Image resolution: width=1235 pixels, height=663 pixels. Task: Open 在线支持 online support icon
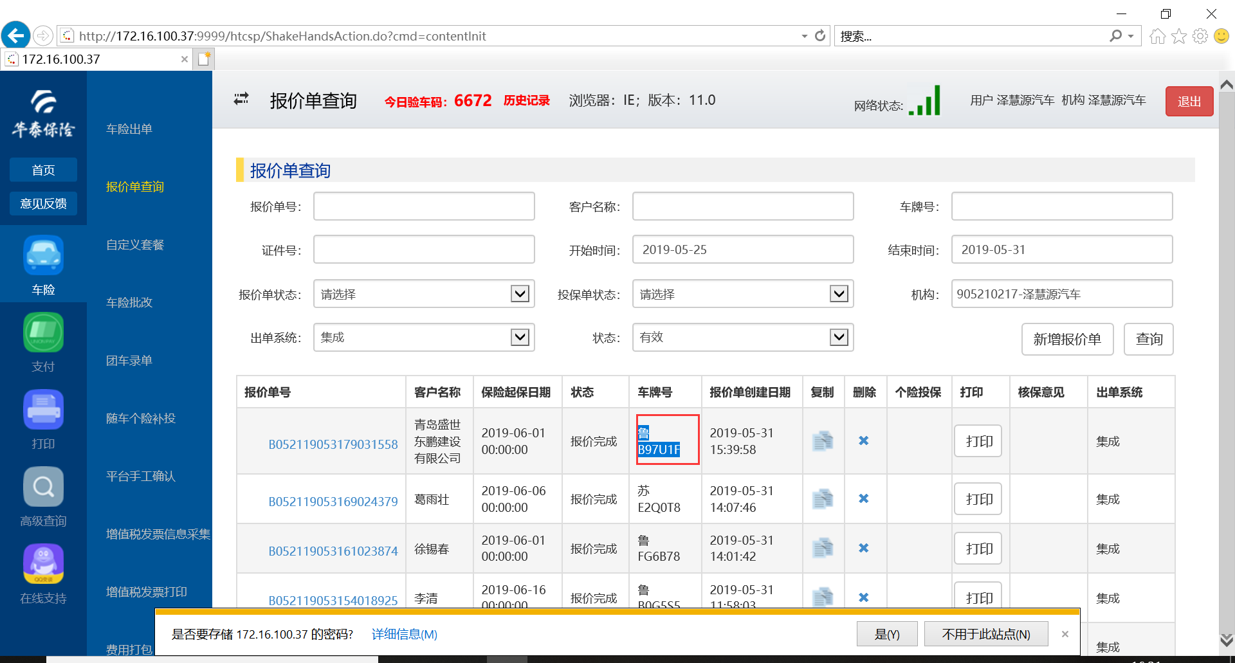pyautogui.click(x=43, y=565)
